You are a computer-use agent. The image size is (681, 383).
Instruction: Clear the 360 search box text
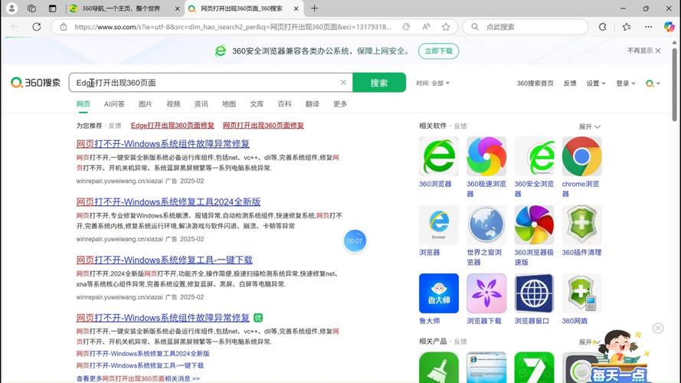[x=343, y=83]
